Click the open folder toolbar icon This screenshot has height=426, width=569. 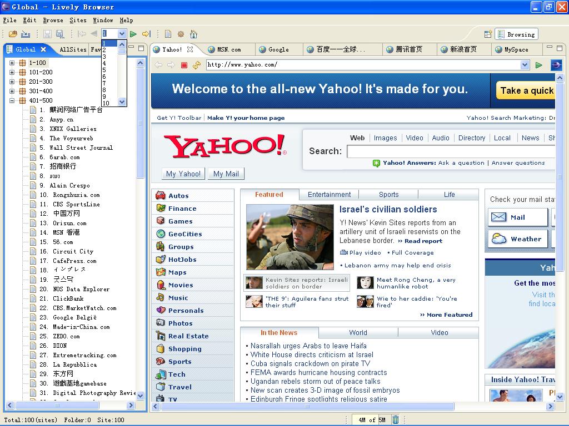[x=13, y=34]
